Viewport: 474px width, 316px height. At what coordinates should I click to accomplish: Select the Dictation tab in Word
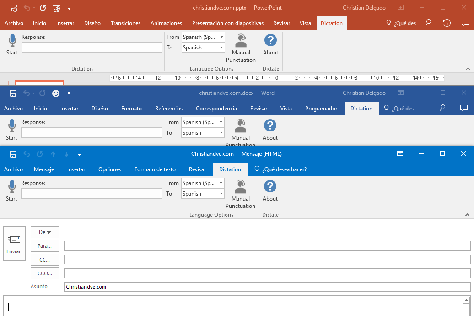click(361, 109)
